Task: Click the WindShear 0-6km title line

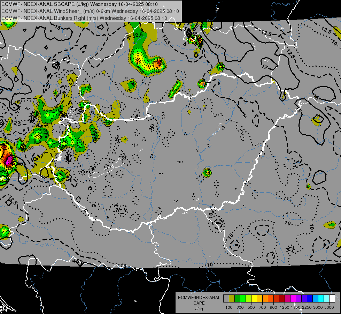Action: tap(90, 11)
